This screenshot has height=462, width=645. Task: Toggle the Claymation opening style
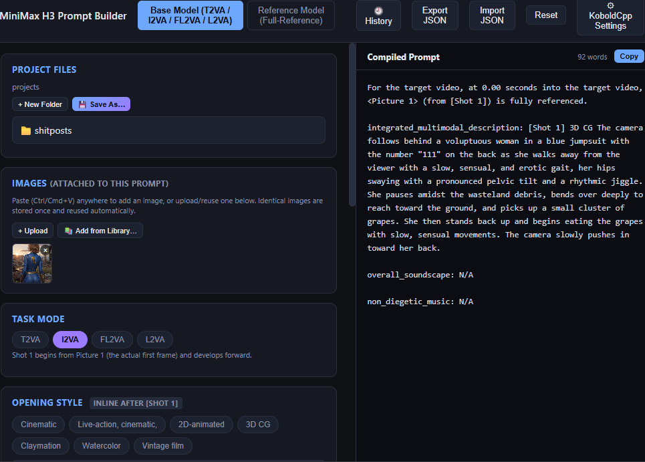pyautogui.click(x=41, y=446)
